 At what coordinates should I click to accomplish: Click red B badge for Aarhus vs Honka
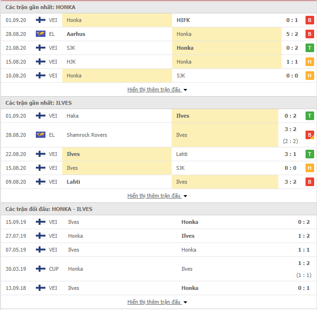[x=309, y=34]
